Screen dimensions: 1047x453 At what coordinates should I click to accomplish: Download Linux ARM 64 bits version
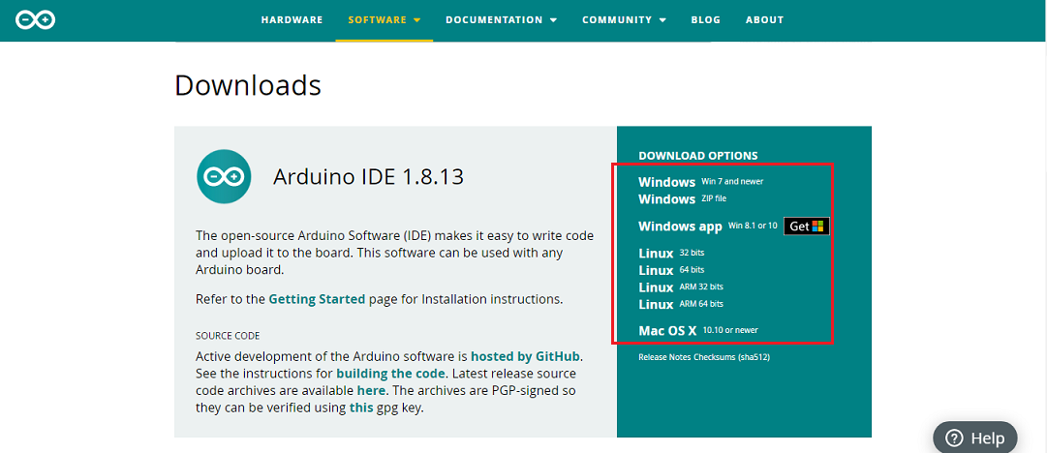[x=681, y=304]
